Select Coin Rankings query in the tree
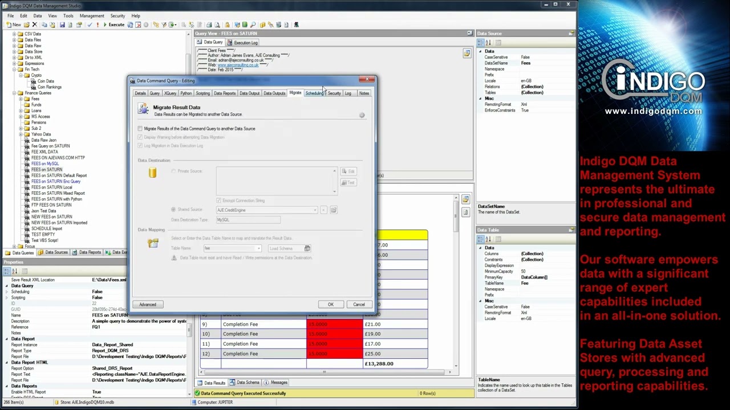The image size is (730, 410). click(x=49, y=87)
